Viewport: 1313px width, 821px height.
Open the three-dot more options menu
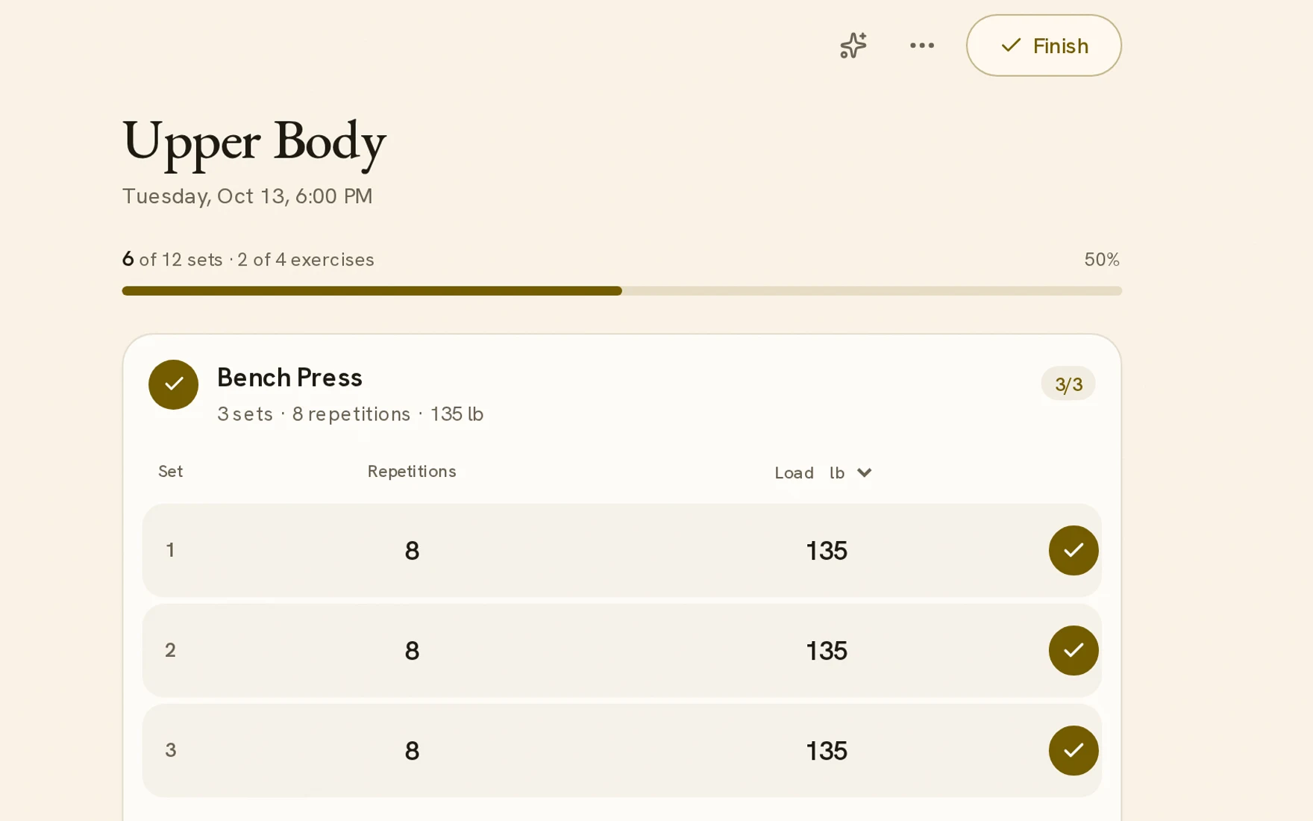point(922,46)
